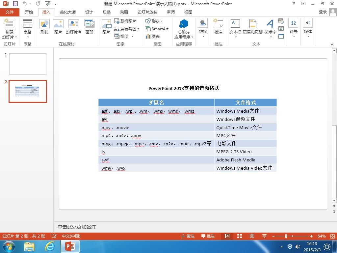The image size is (337, 253).
Task: Click the Redo/Repeat icon
Action: [38, 4]
